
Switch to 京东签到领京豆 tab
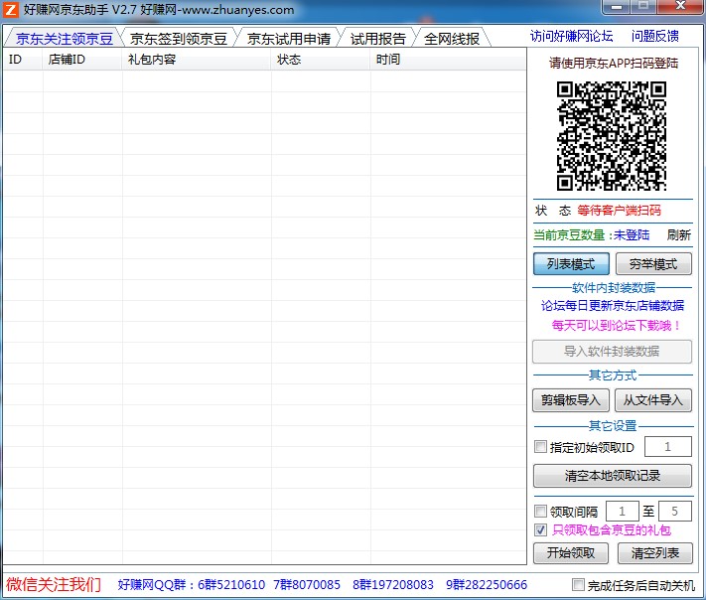178,39
